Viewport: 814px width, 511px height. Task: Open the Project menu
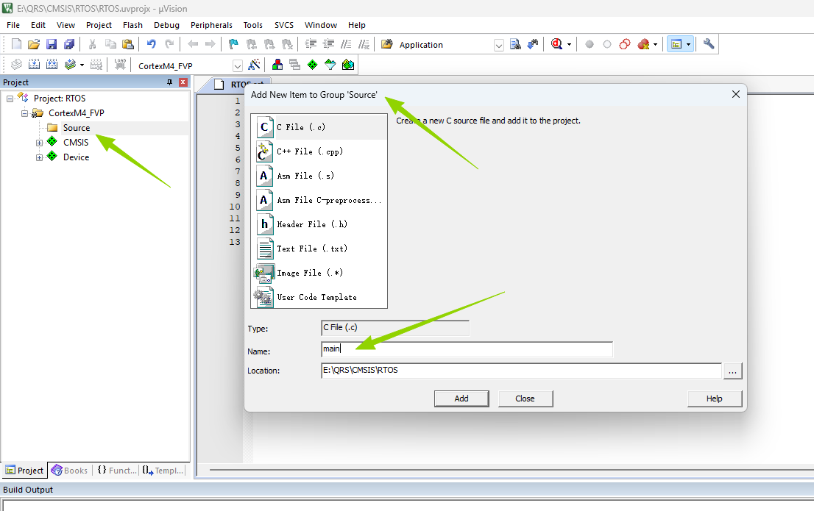coord(99,25)
